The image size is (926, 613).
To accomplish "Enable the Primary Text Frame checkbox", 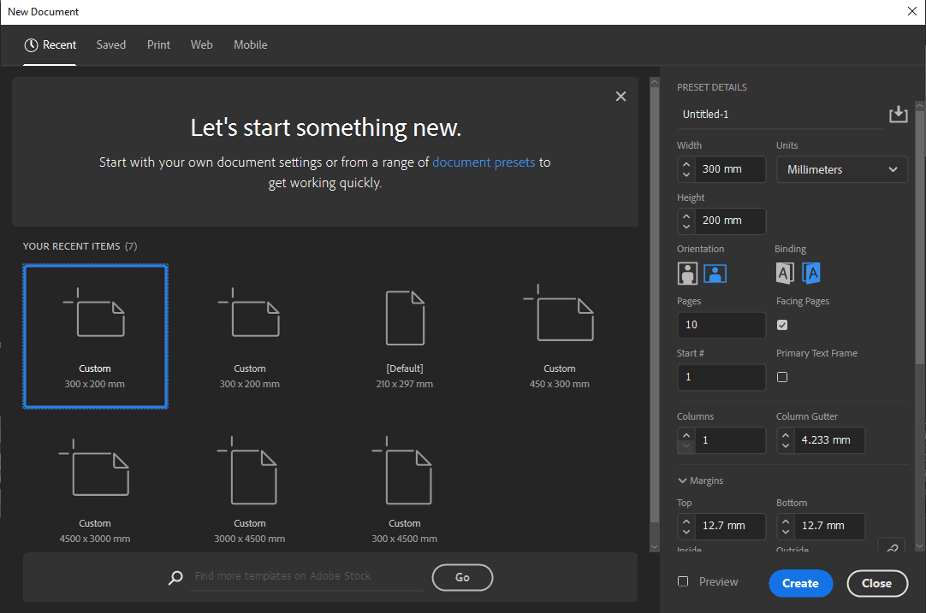I will coord(782,377).
